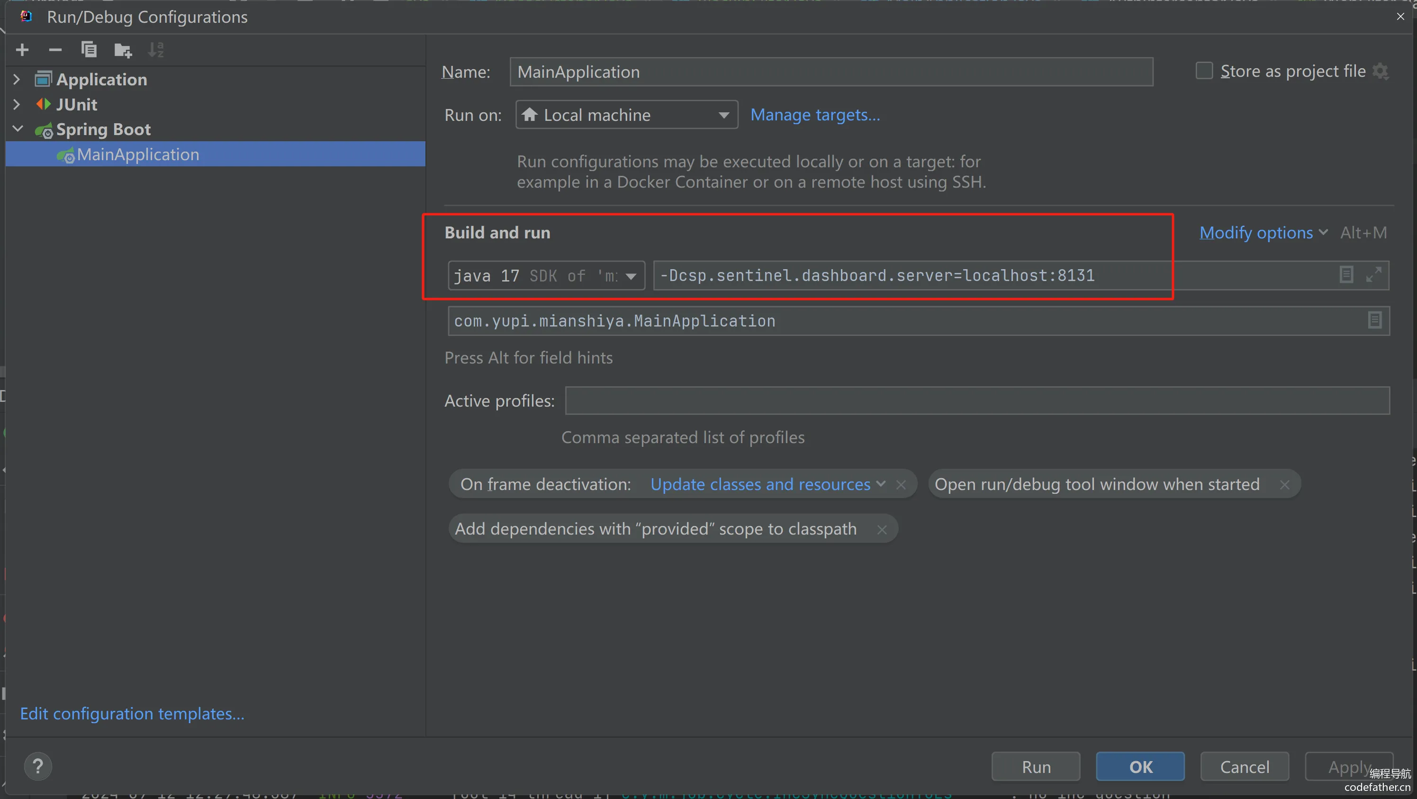Viewport: 1417px width, 799px height.
Task: Click the Remove Configuration minus icon
Action: [55, 50]
